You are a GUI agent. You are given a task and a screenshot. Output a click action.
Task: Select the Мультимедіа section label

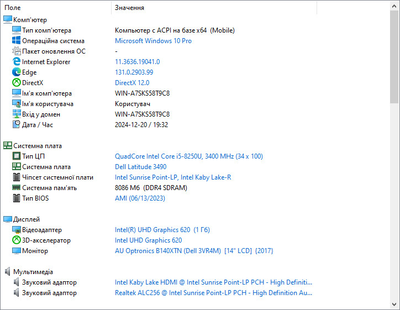tap(33, 272)
